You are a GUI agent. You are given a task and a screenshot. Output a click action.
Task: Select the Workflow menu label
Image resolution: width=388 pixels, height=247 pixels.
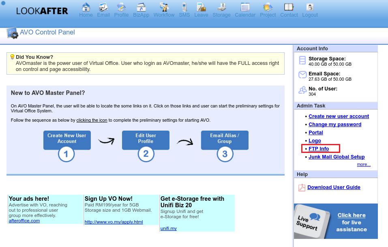(164, 15)
